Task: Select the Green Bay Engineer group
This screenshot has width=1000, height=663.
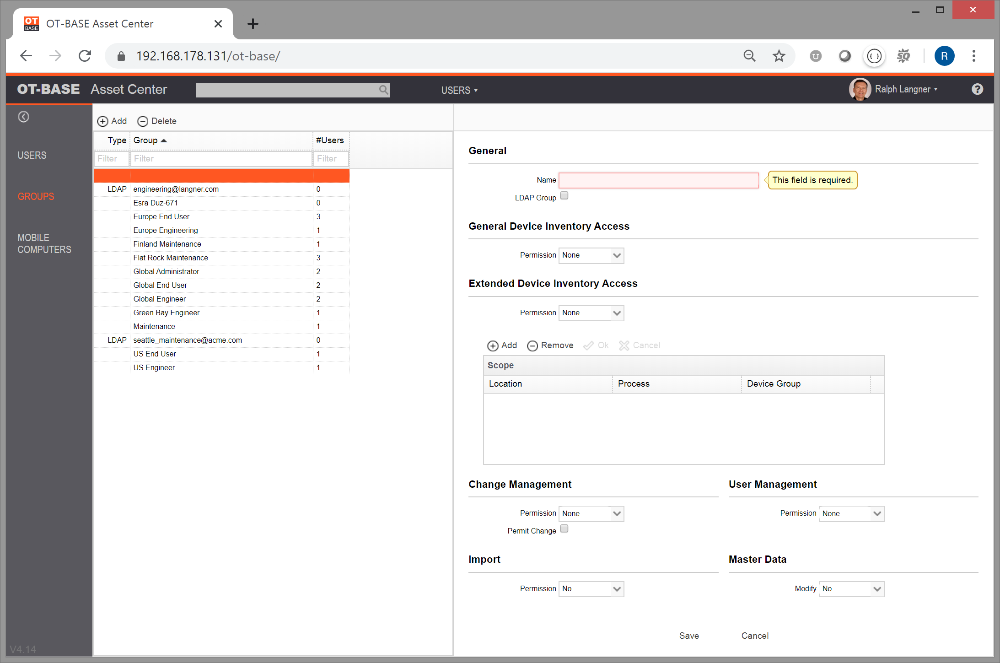Action: (221, 313)
